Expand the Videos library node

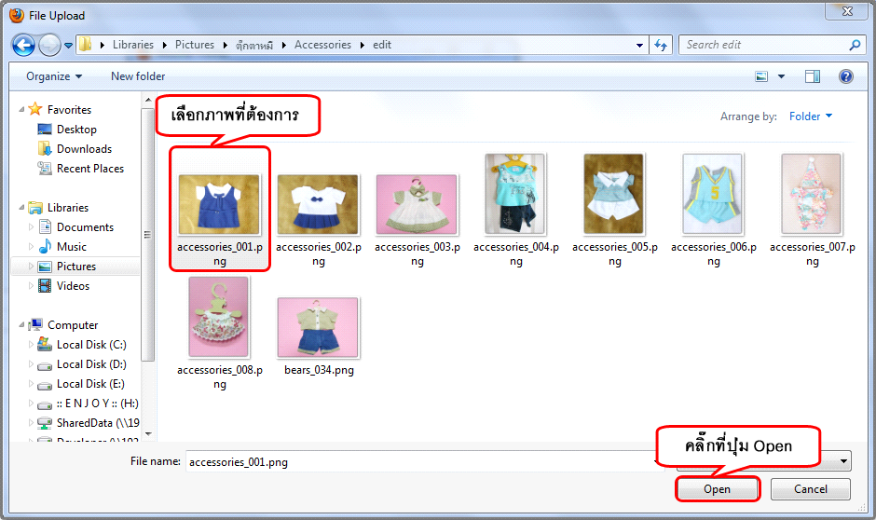[31, 285]
